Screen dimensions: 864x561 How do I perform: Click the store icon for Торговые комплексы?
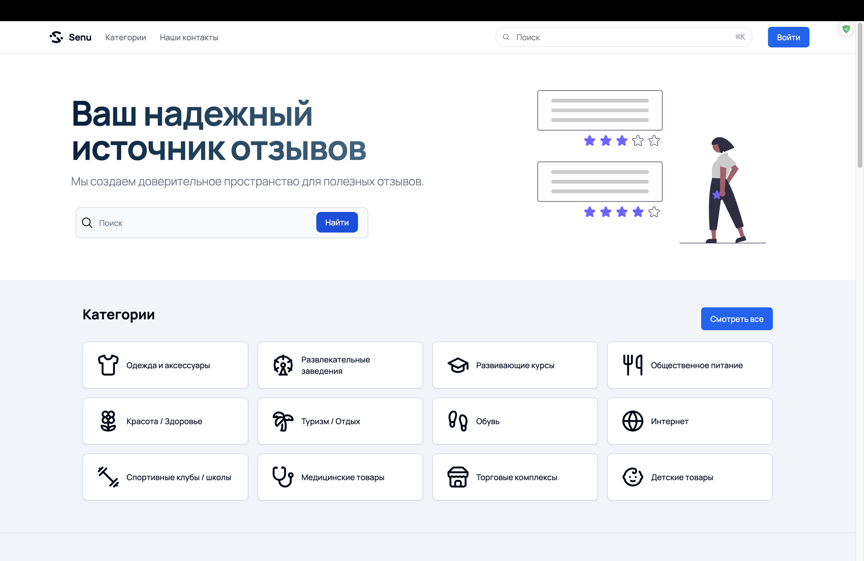coord(458,477)
